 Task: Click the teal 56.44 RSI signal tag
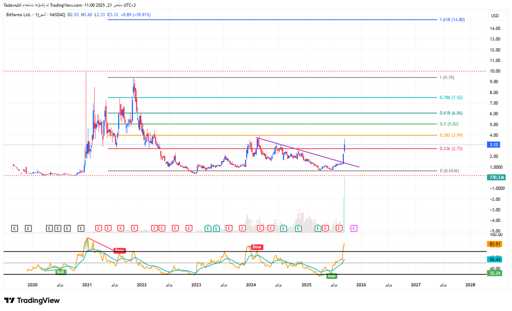click(494, 259)
